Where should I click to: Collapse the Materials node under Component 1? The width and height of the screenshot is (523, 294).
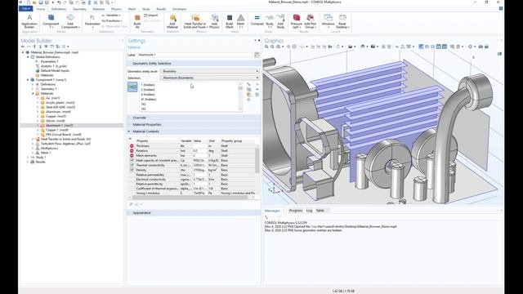point(33,94)
